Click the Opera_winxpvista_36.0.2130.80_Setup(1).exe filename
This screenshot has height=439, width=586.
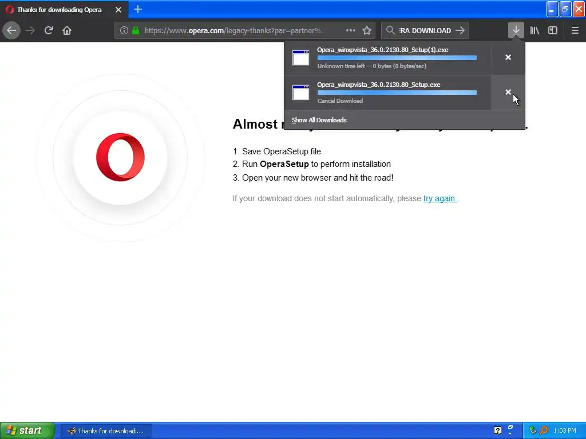[383, 50]
